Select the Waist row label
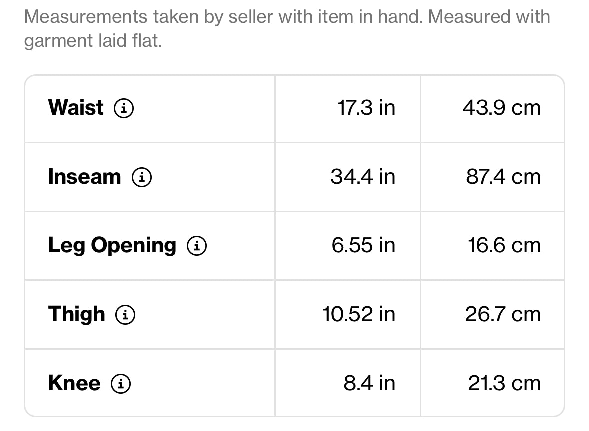589x431 pixels. 76,108
